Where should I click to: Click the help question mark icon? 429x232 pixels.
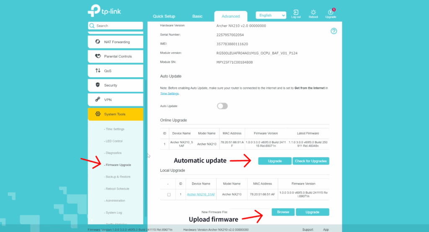(x=334, y=31)
